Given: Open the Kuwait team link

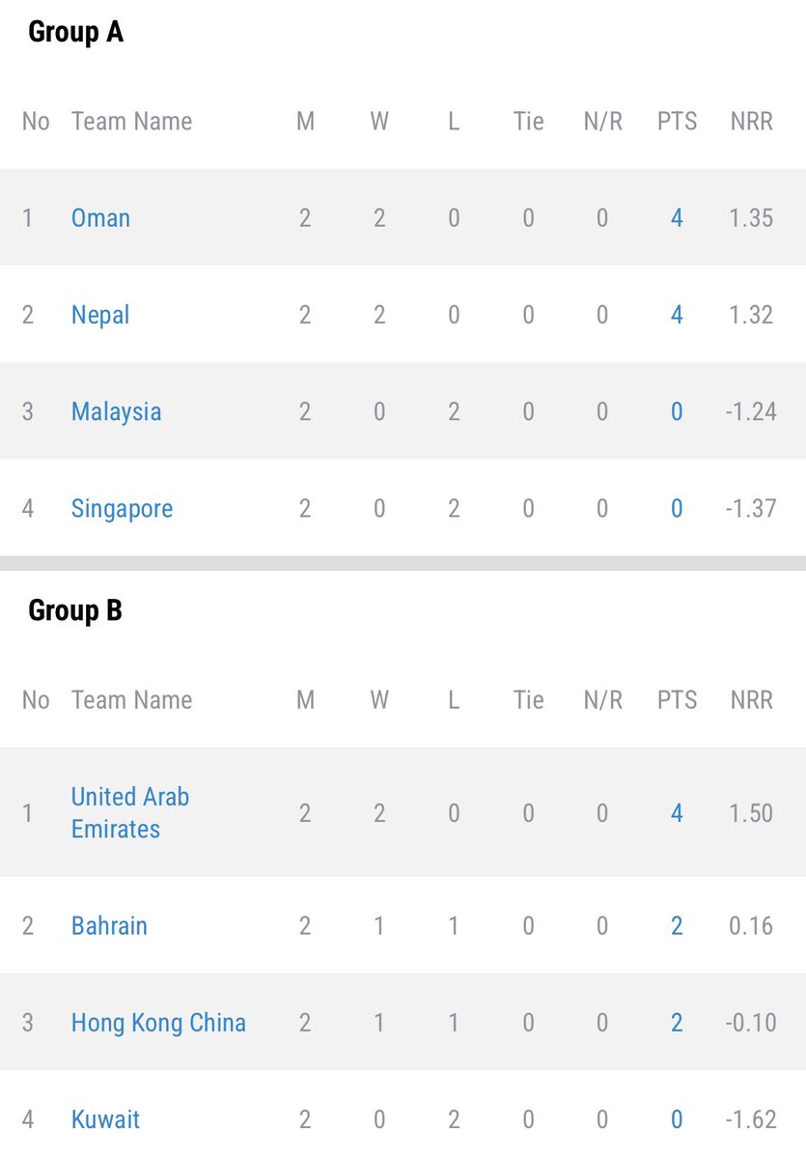Looking at the screenshot, I should (x=105, y=1119).
